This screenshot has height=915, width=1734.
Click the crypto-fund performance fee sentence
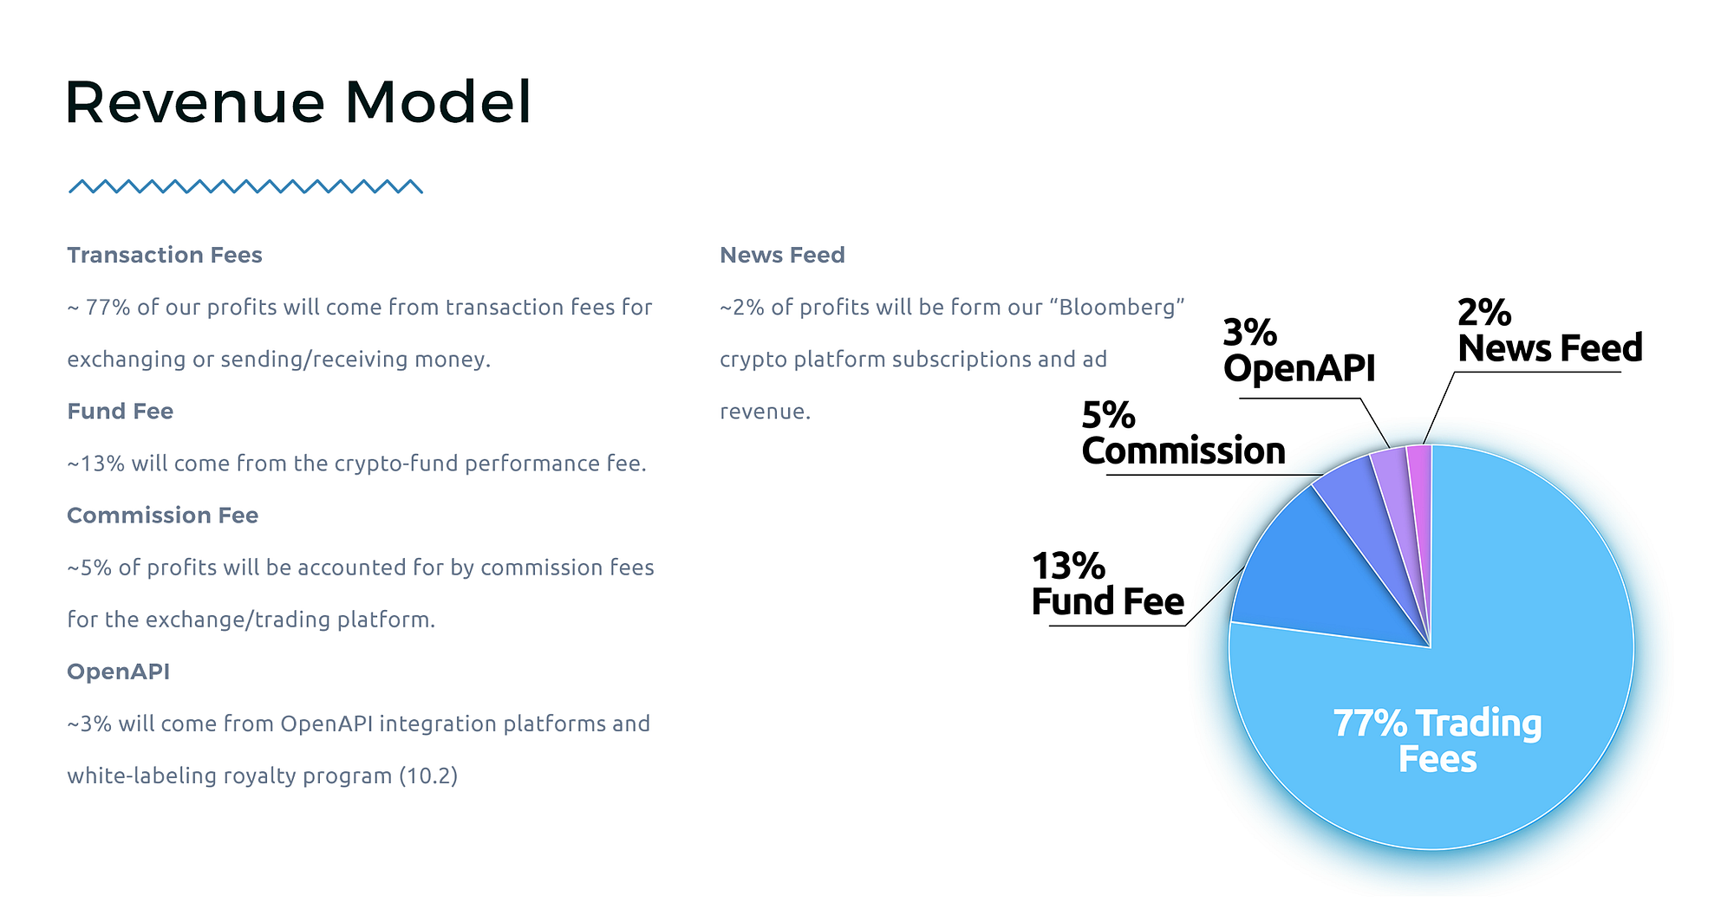coord(356,463)
